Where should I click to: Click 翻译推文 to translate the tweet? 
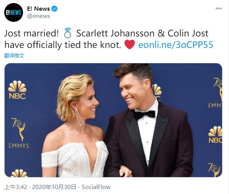point(14,56)
